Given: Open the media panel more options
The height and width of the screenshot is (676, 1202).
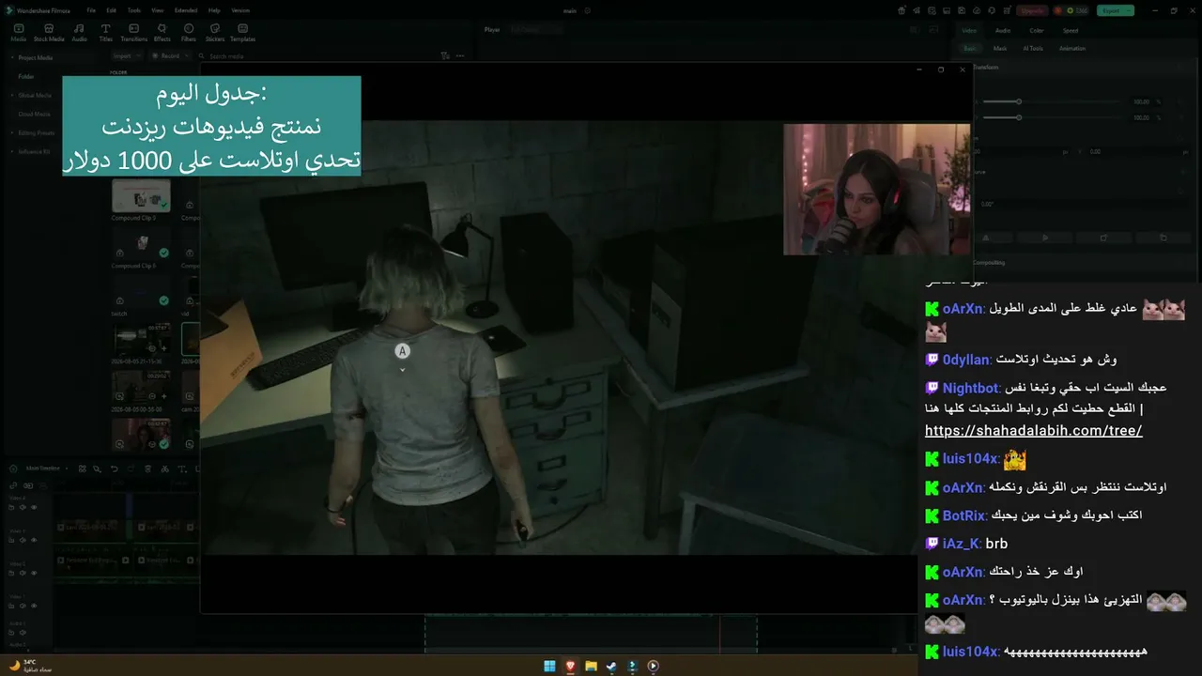Looking at the screenshot, I should (461, 56).
